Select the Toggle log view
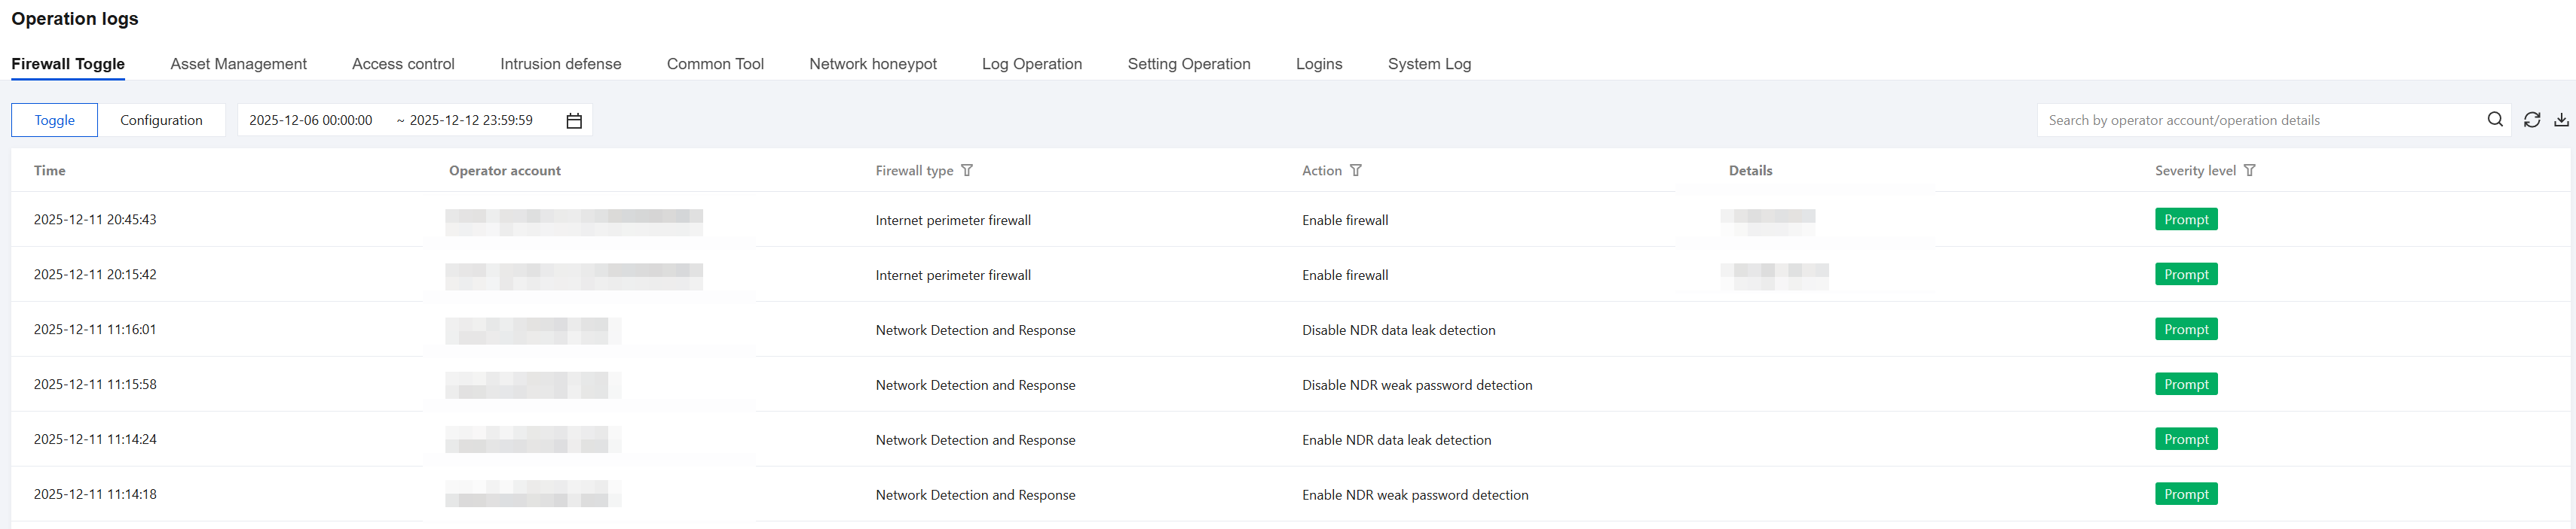The height and width of the screenshot is (529, 2576). click(55, 120)
